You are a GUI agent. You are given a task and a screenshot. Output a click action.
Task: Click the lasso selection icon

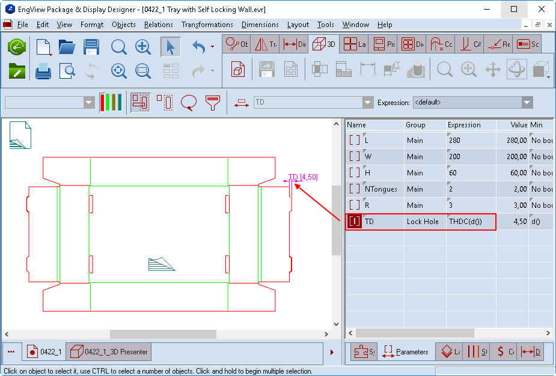[x=189, y=103]
